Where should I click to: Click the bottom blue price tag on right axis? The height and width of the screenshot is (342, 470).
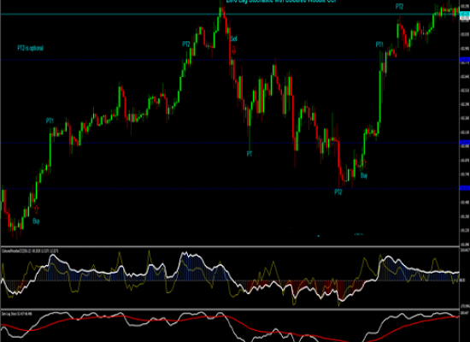pyautogui.click(x=465, y=188)
